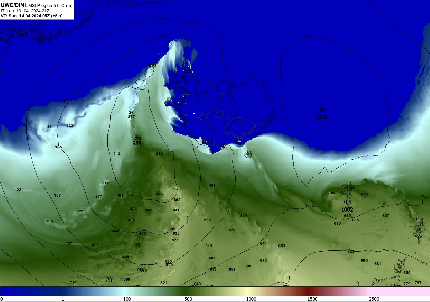Click the height value 651

pos(232,269)
